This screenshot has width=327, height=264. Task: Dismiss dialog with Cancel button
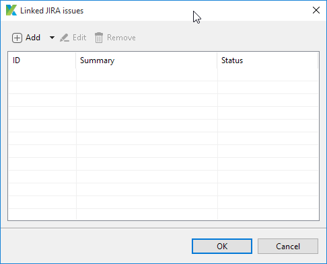point(288,247)
